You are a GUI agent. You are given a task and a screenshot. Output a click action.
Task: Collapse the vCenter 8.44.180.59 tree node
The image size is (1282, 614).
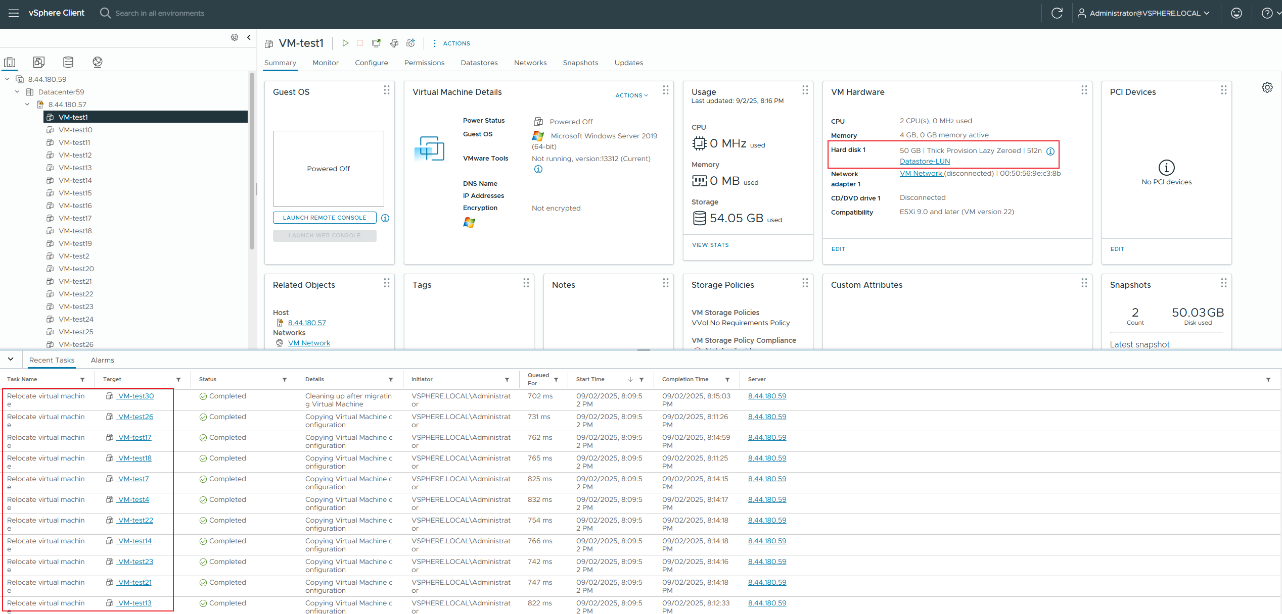(x=7, y=79)
